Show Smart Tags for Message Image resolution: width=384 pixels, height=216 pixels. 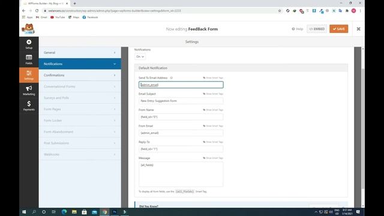213,158
